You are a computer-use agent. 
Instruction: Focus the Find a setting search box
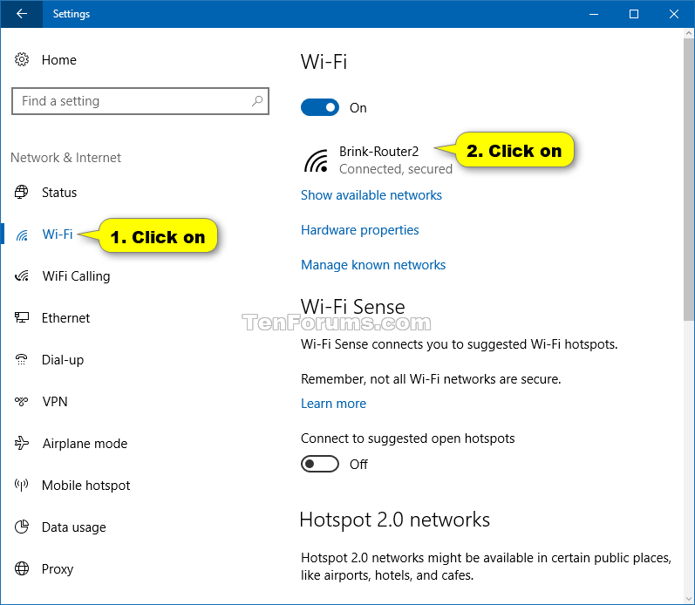140,101
